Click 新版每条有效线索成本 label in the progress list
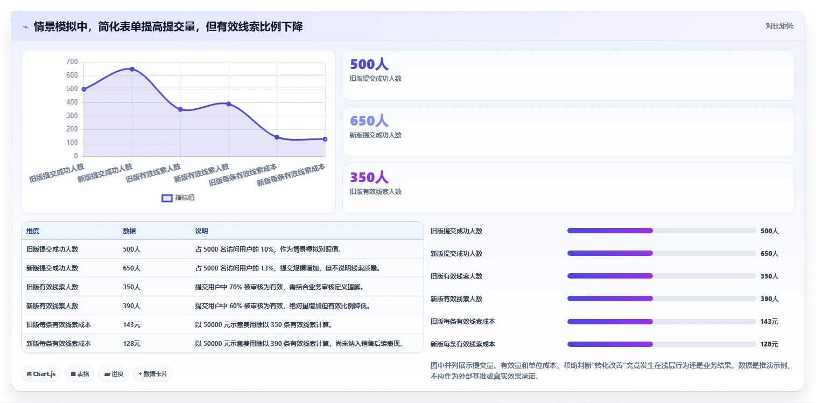The width and height of the screenshot is (816, 403). (463, 344)
